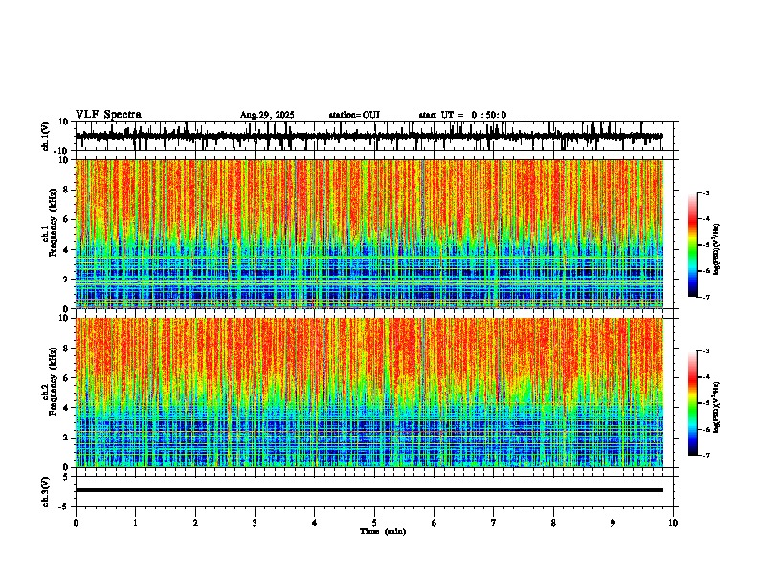758x586 pixels.
Task: Click the "-7" label on ch.2 color scale
Action: coord(706,455)
